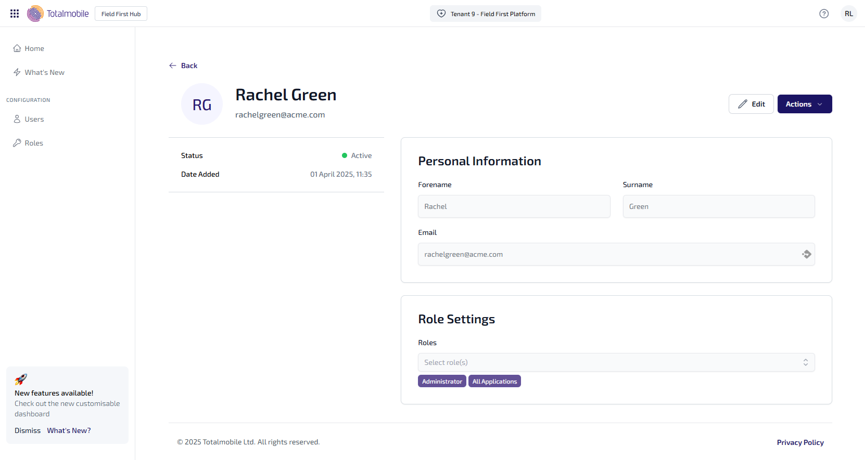Click the RG user avatar circle
The height and width of the screenshot is (460, 865).
click(x=202, y=104)
